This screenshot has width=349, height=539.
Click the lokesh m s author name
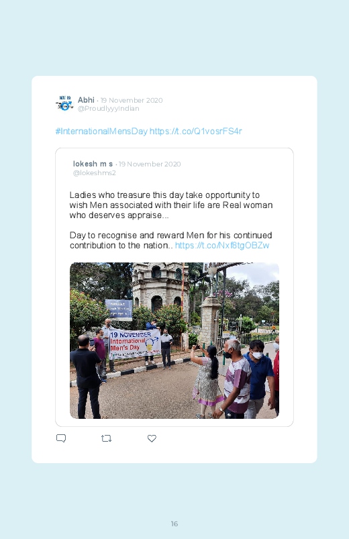(x=93, y=164)
